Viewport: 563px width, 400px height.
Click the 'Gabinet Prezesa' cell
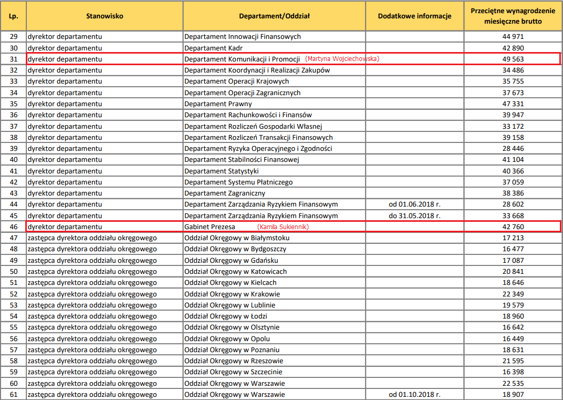point(210,227)
